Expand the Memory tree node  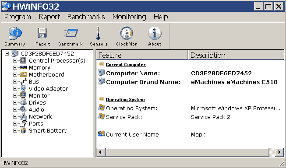point(15,68)
